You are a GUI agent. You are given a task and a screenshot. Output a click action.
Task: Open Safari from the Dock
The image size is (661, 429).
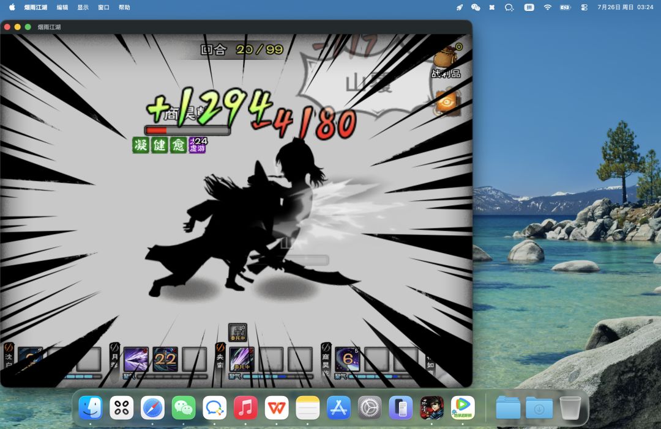(152, 408)
